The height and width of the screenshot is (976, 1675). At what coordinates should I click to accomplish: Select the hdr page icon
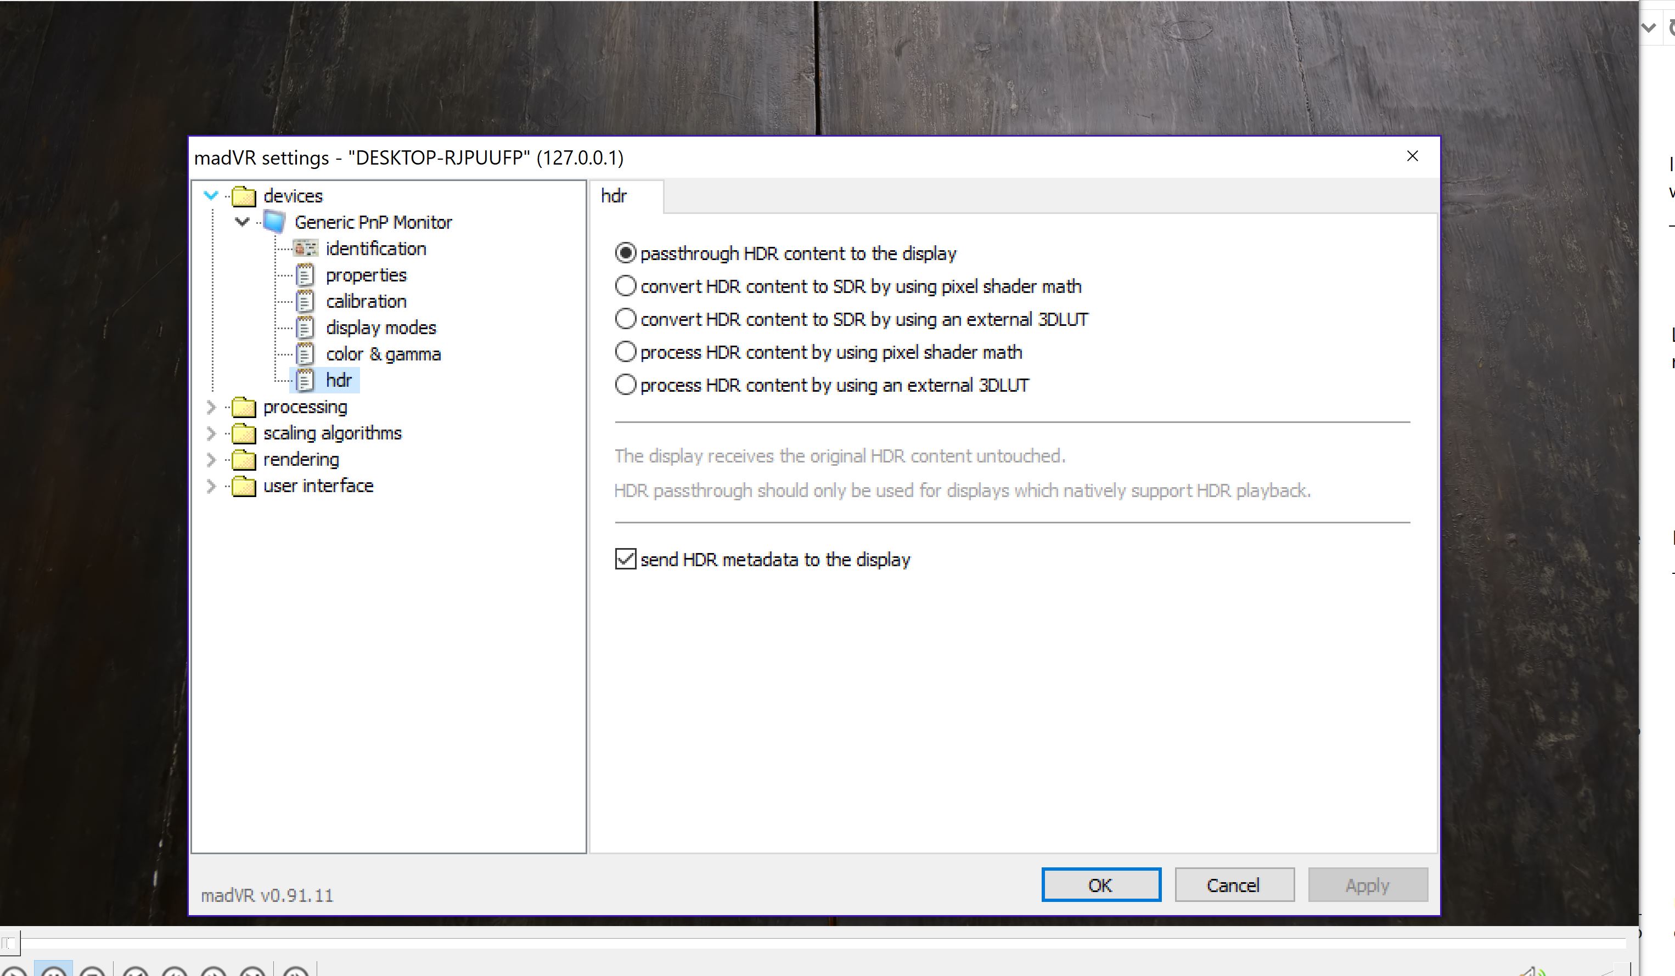[305, 381]
